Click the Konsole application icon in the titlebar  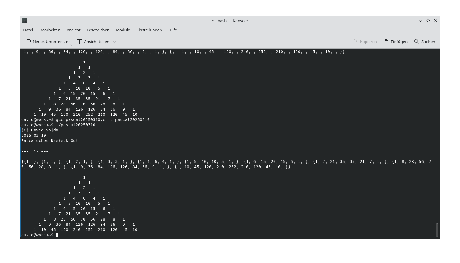click(x=24, y=21)
